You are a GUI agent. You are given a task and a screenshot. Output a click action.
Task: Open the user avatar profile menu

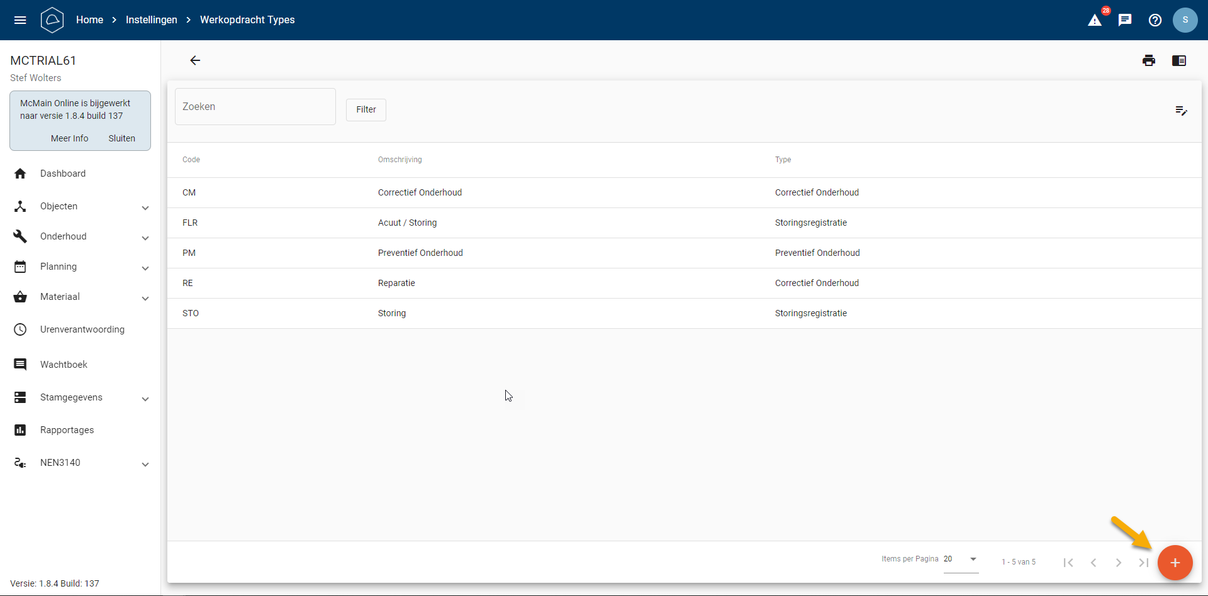point(1185,20)
